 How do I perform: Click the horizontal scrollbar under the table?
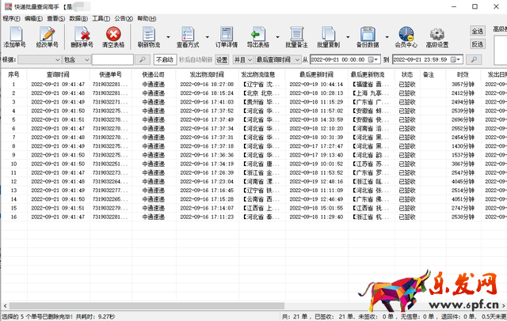pyautogui.click(x=238, y=304)
